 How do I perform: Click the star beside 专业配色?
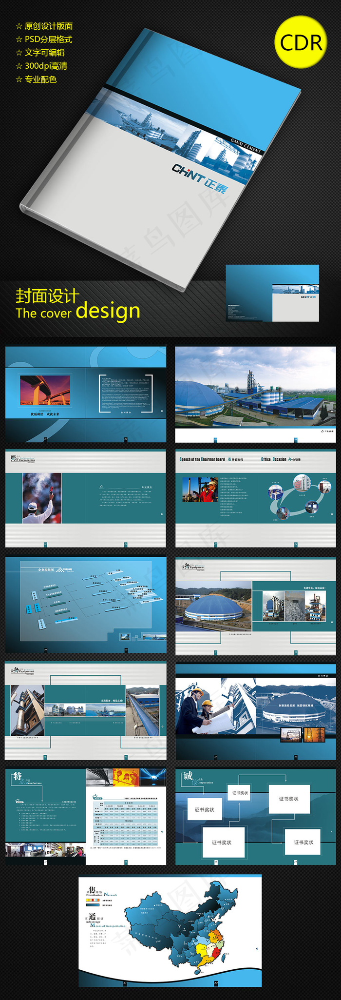(19, 79)
